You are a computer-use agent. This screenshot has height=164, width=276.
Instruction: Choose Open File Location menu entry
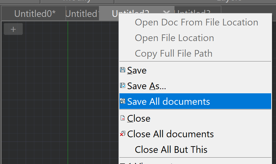[175, 38]
